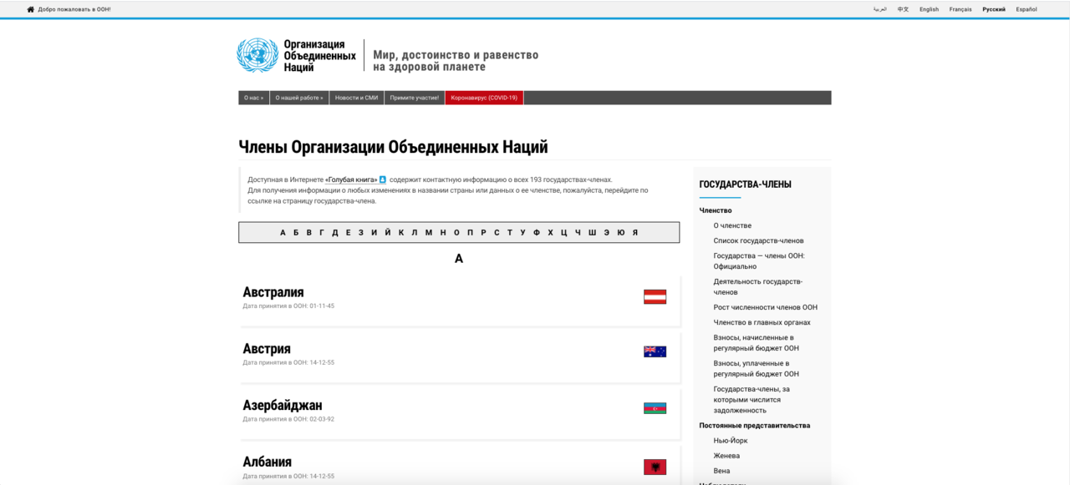
Task: Jump to letter И in alphabet bar
Action: click(374, 233)
